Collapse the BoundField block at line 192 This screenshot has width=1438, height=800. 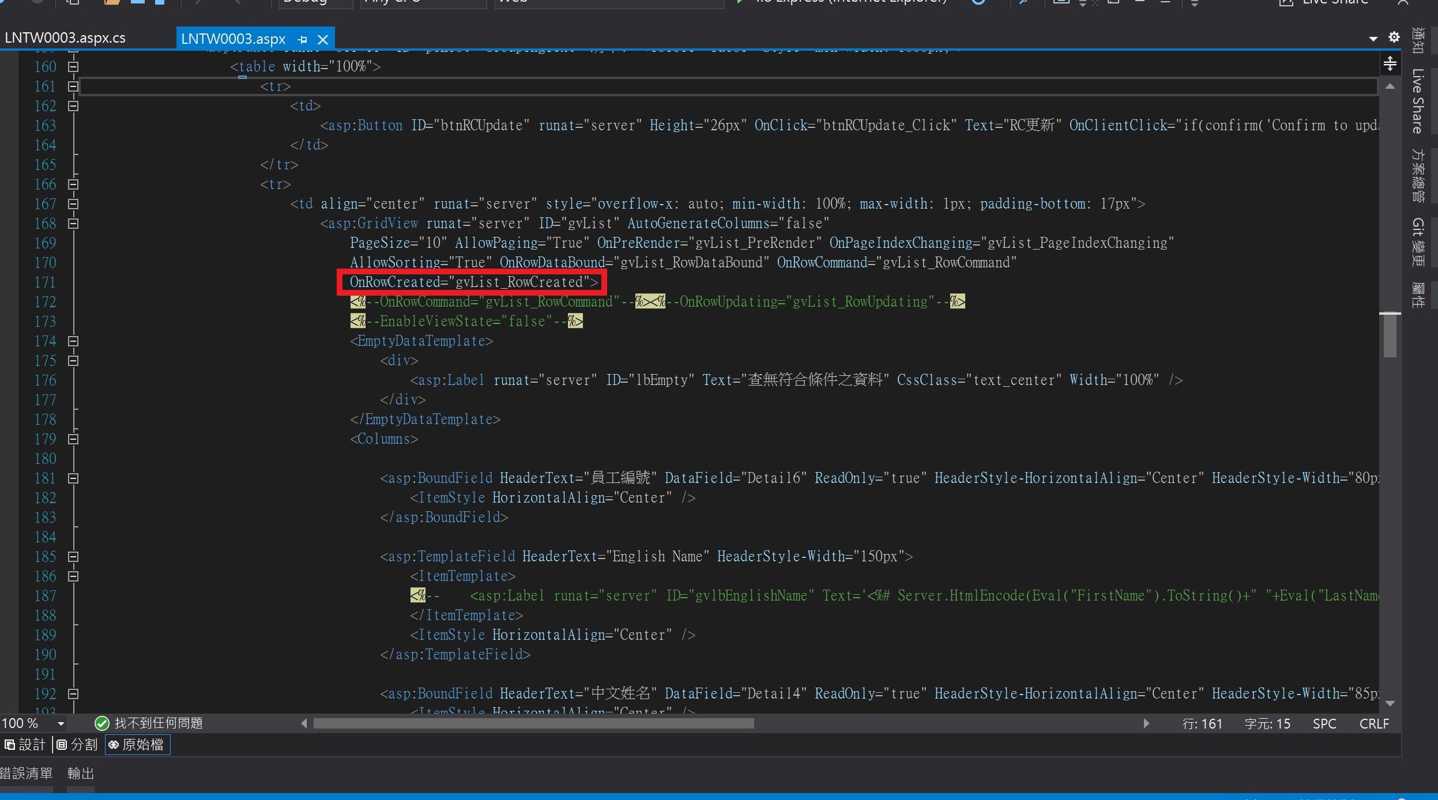[73, 694]
